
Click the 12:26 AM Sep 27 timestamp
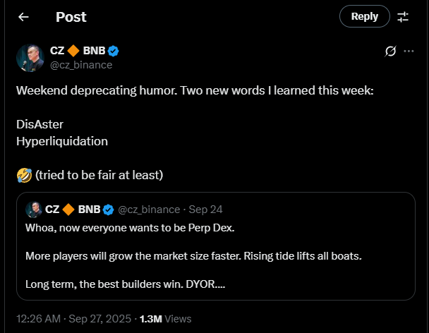73,319
